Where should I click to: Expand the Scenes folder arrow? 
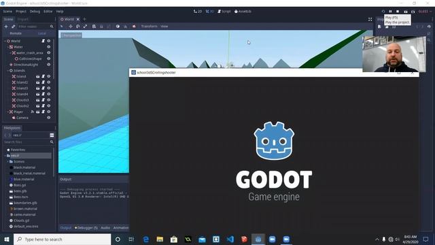pyautogui.click(x=7, y=161)
